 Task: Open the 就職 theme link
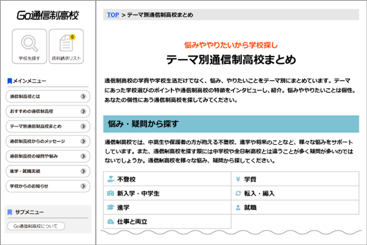[295, 207]
